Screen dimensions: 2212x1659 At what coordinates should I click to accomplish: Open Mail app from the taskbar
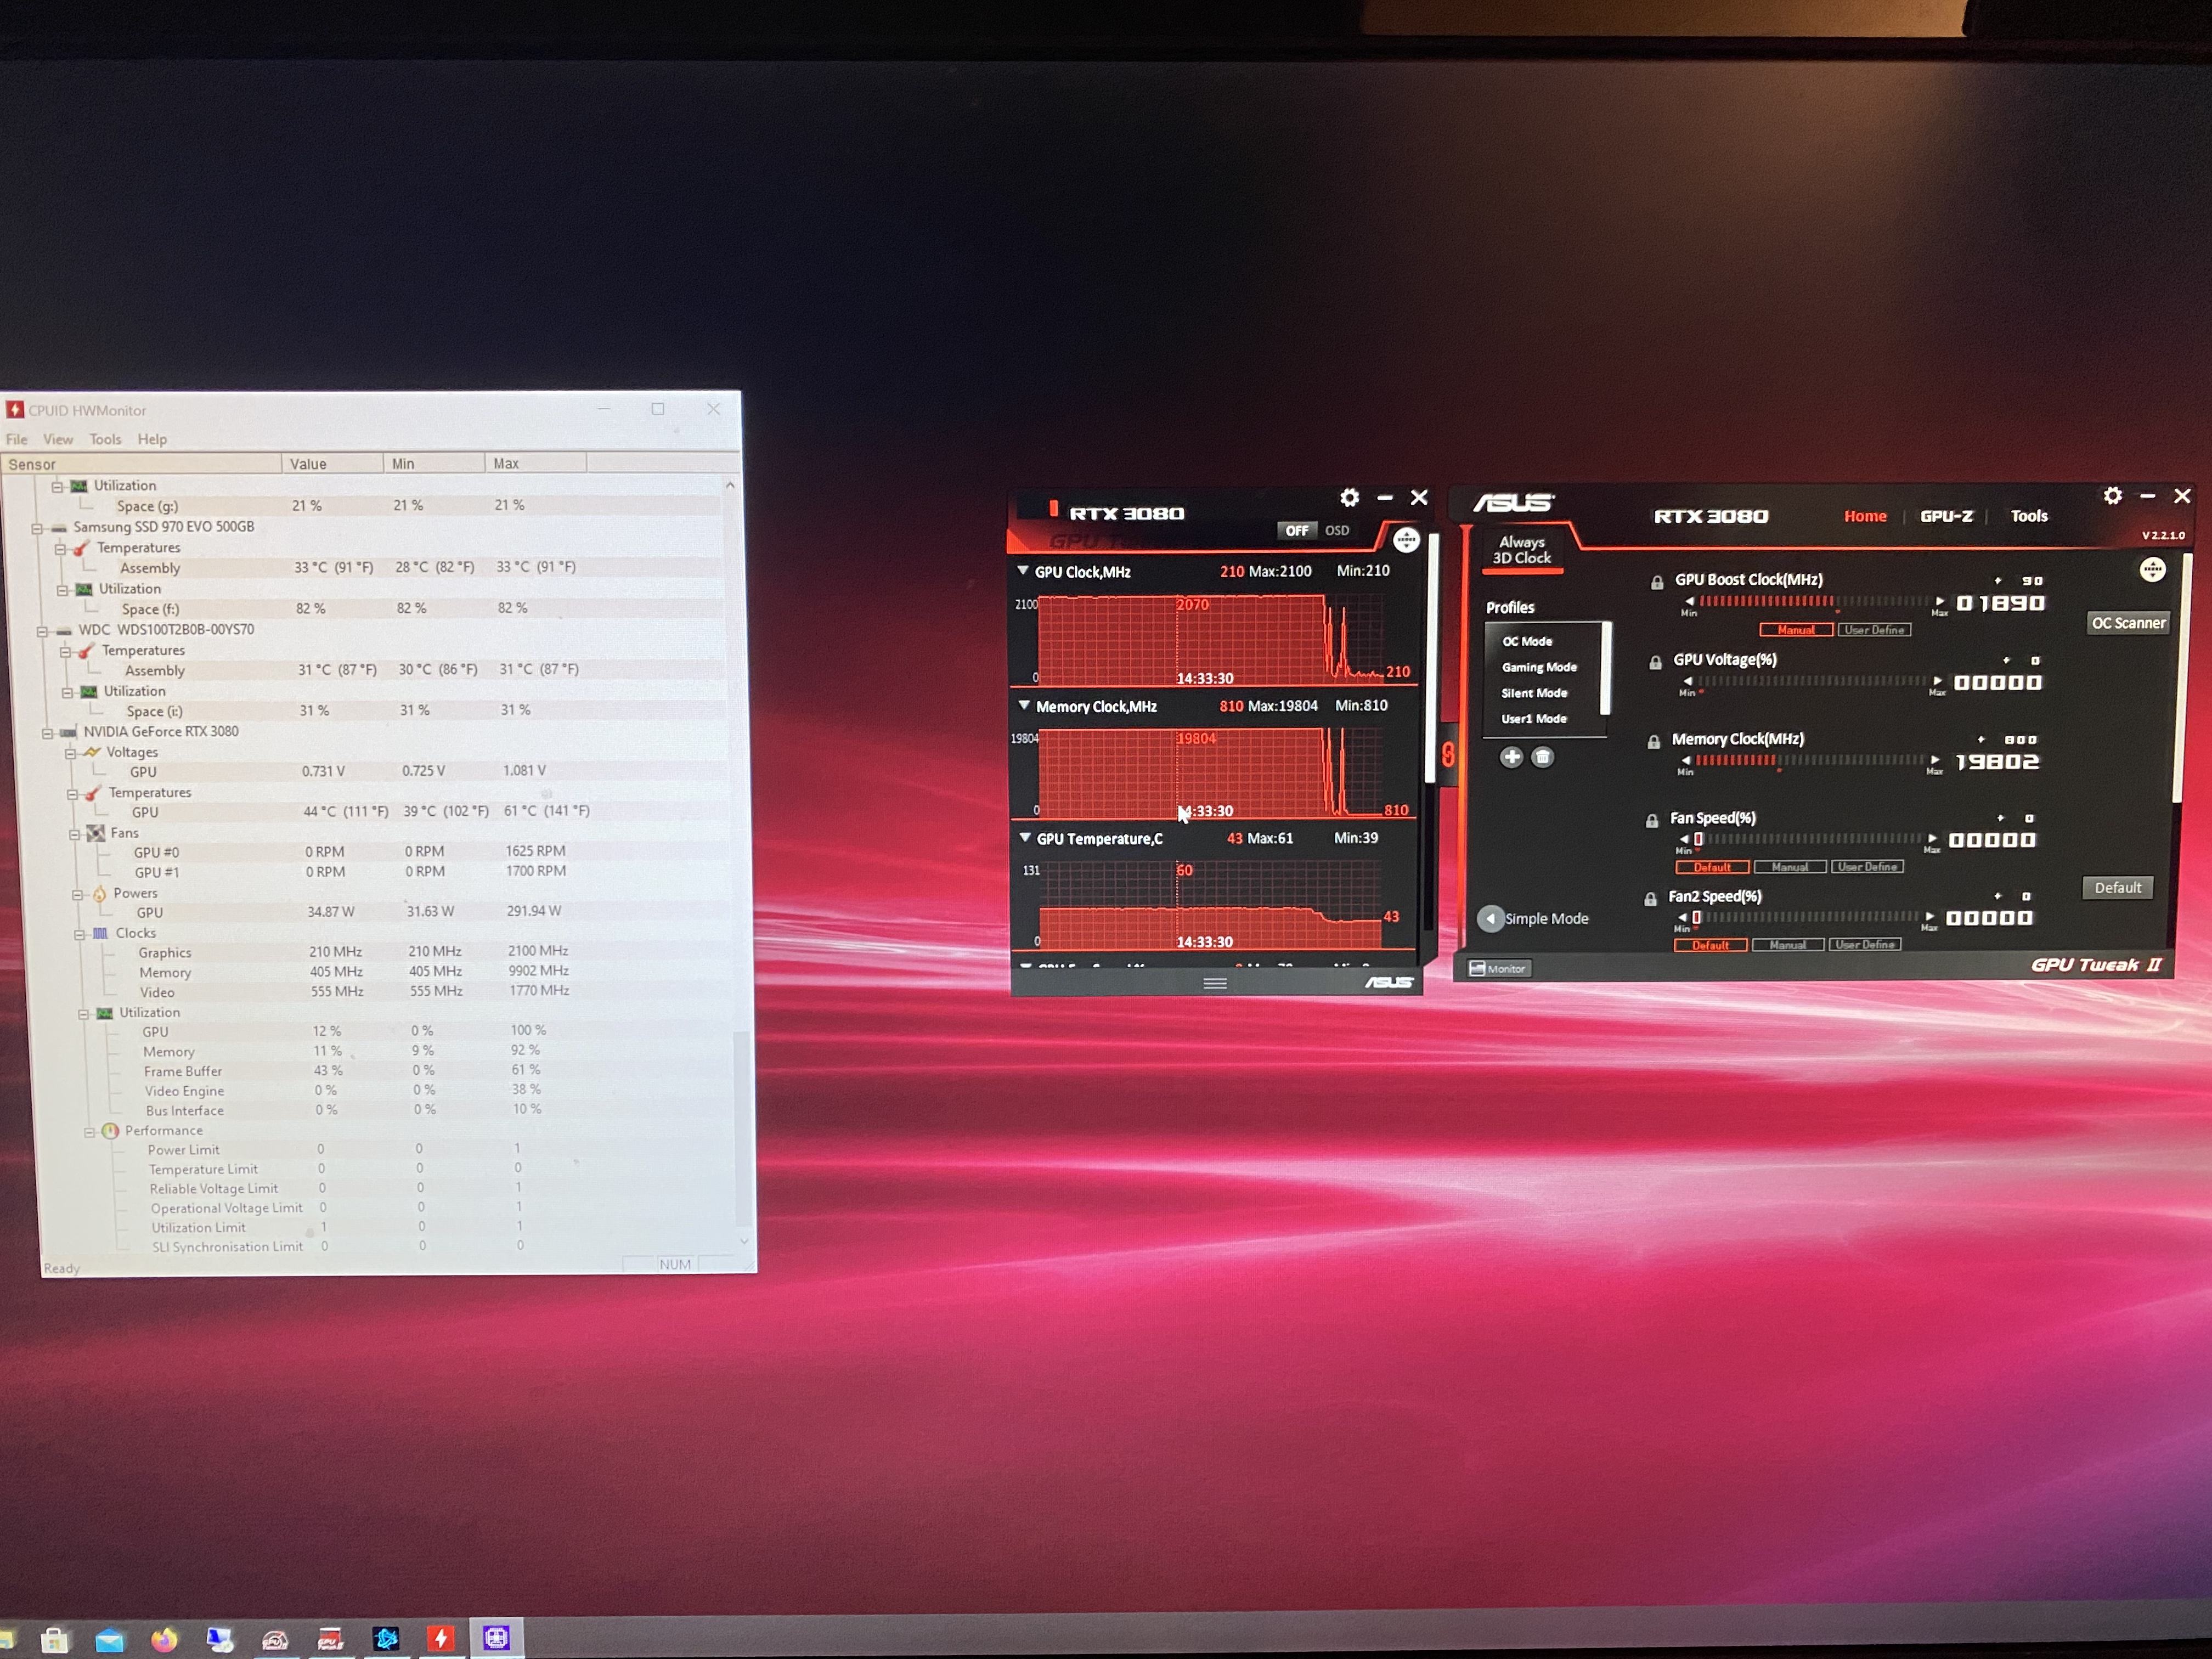click(109, 1640)
